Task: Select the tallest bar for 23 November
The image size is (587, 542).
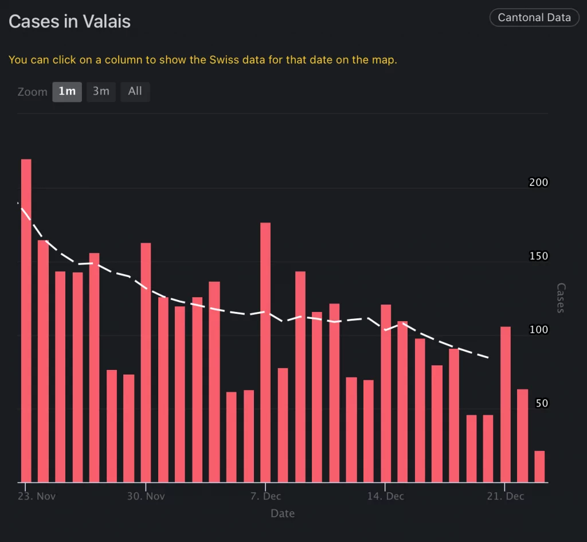Action: pyautogui.click(x=26, y=321)
